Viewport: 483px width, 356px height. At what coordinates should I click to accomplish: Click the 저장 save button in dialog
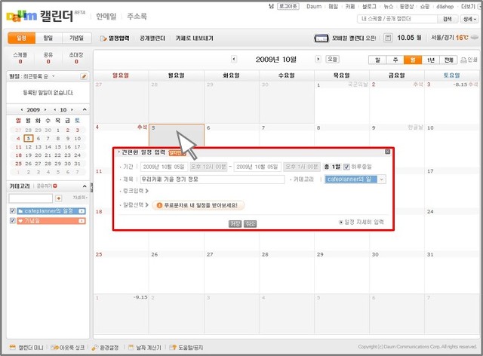[x=235, y=223]
